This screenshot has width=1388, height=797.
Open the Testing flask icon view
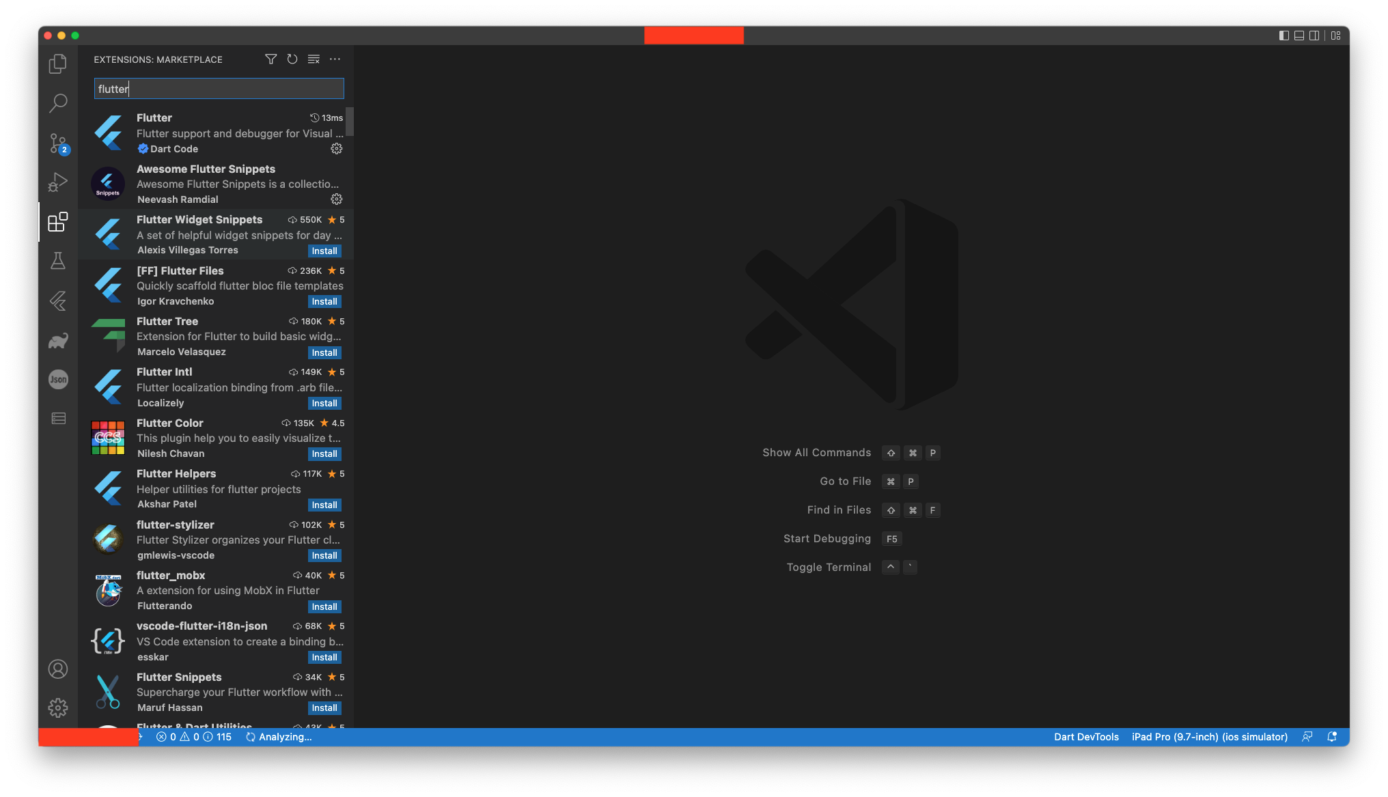click(x=58, y=261)
